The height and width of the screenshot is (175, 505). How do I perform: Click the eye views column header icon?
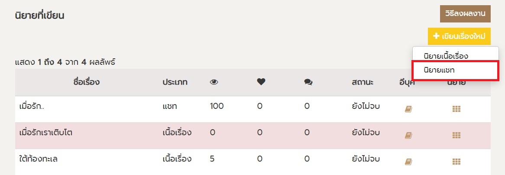(x=214, y=82)
